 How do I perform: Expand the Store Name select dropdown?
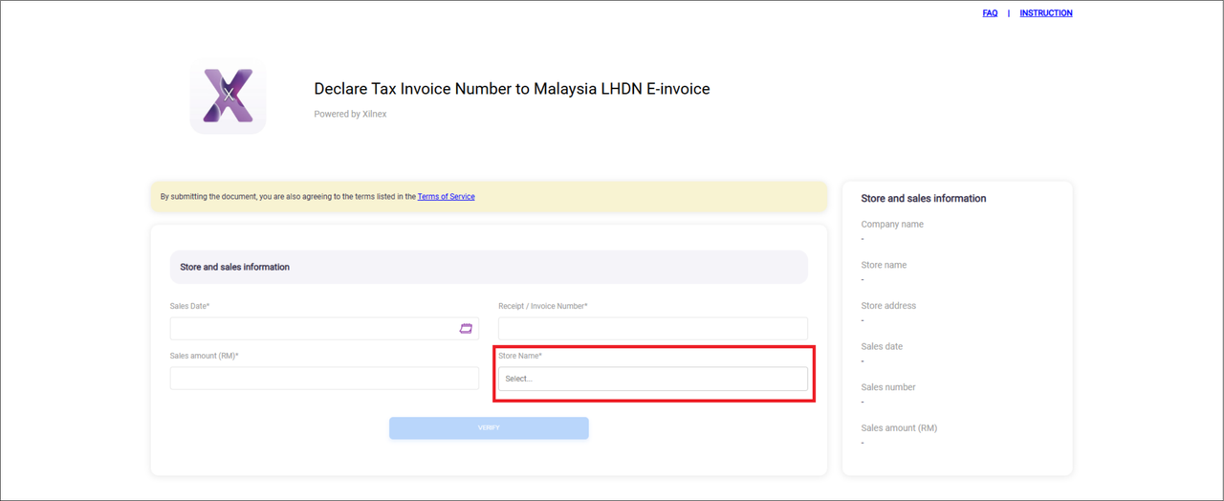652,379
